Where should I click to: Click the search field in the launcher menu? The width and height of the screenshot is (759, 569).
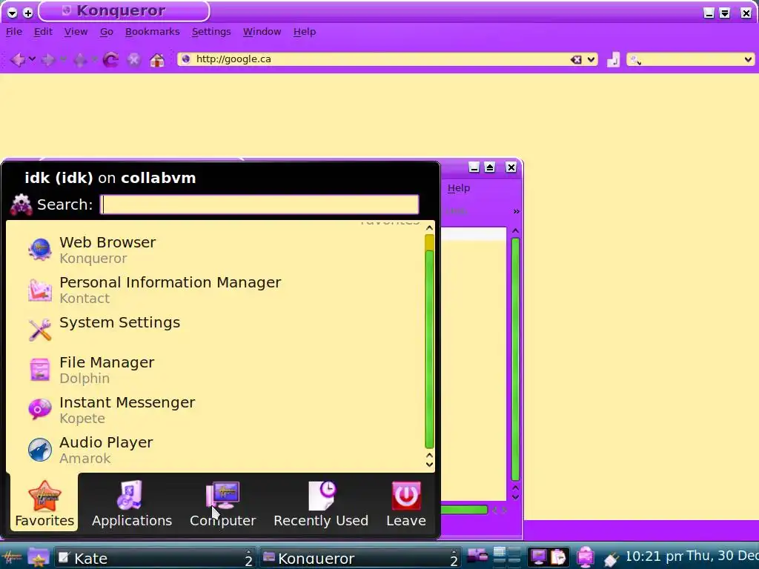coord(259,204)
